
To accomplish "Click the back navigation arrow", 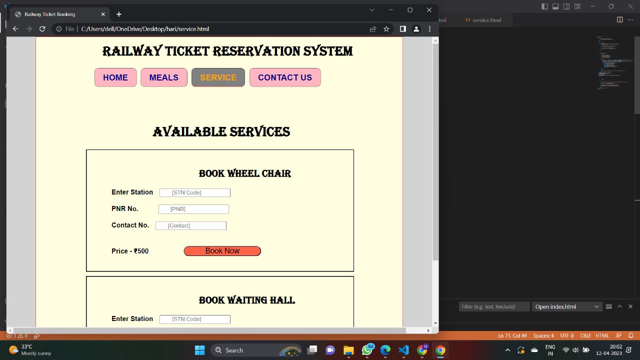I will click(15, 28).
